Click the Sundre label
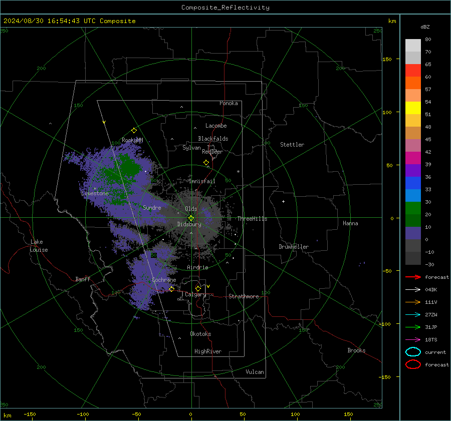Viewport: 451px width, 421px height. coord(152,208)
